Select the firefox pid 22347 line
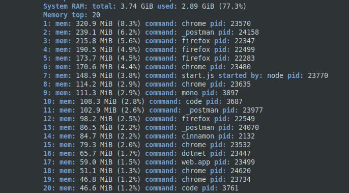 (x=149, y=41)
